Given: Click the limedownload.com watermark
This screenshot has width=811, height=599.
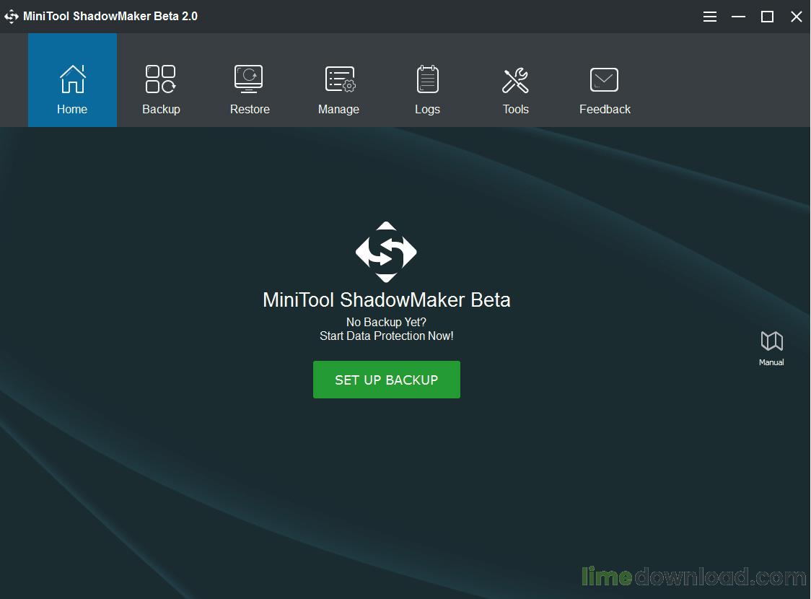Looking at the screenshot, I should pos(695,577).
